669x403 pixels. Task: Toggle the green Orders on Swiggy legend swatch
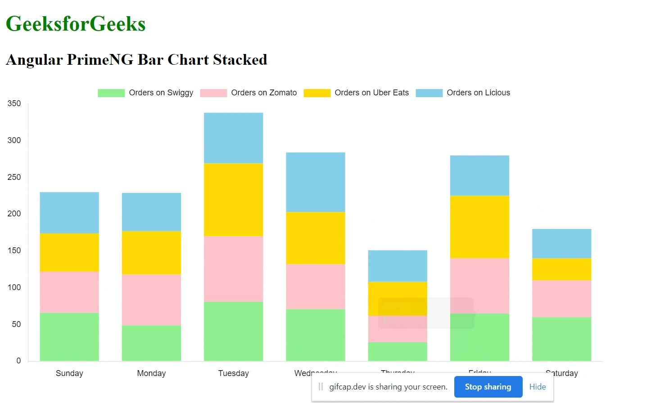[x=111, y=93]
